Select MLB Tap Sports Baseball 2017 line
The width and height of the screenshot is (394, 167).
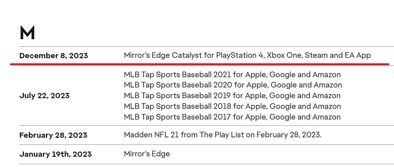232,117
